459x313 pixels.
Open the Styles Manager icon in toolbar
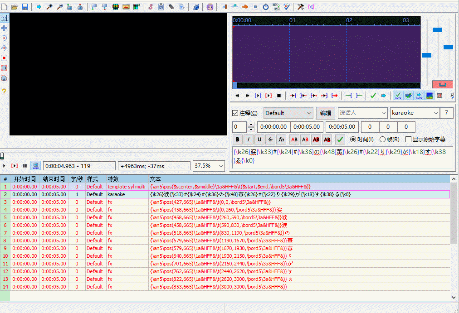pos(151,7)
